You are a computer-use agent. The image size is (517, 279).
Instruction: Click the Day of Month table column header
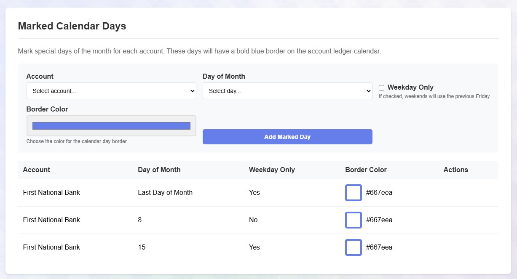159,170
